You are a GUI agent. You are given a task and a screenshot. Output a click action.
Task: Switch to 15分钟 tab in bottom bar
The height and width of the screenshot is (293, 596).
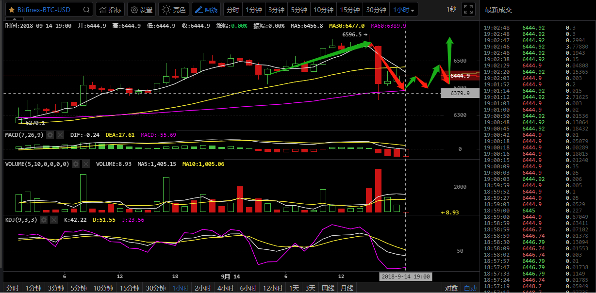(130, 288)
